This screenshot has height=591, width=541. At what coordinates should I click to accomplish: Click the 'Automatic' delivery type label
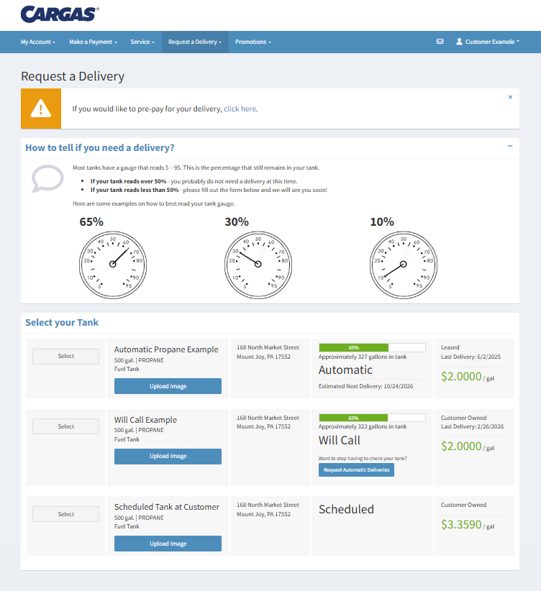point(345,370)
